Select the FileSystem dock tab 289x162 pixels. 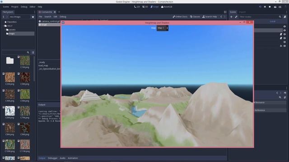point(8,12)
